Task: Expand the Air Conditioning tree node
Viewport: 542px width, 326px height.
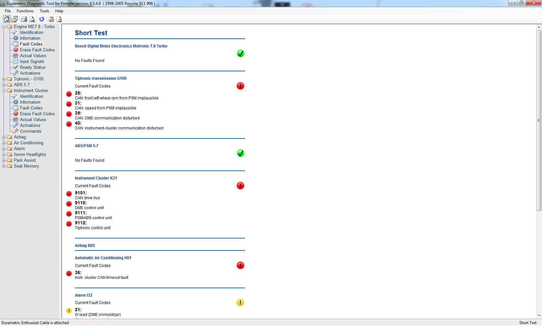Action: [4, 143]
